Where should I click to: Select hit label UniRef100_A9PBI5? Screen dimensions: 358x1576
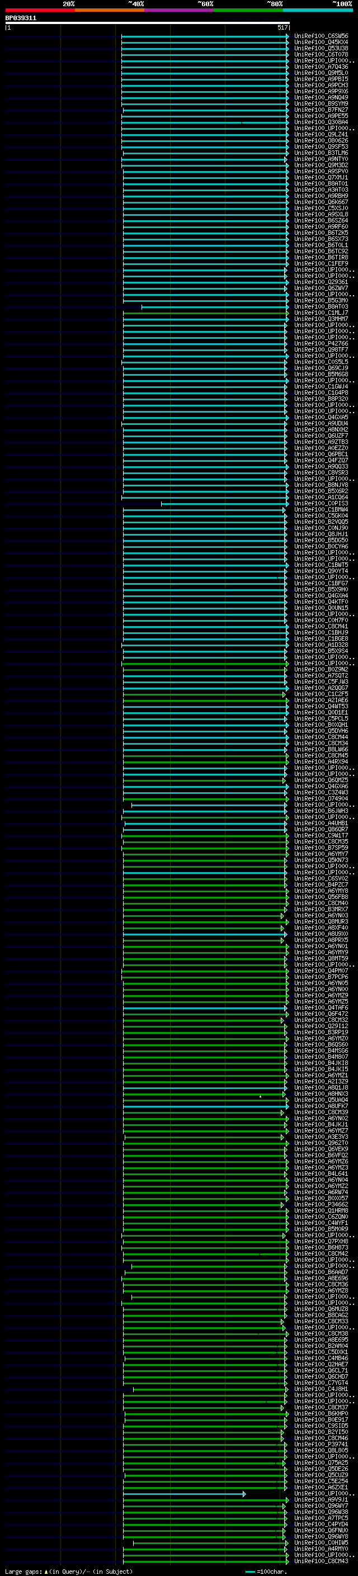321,79
